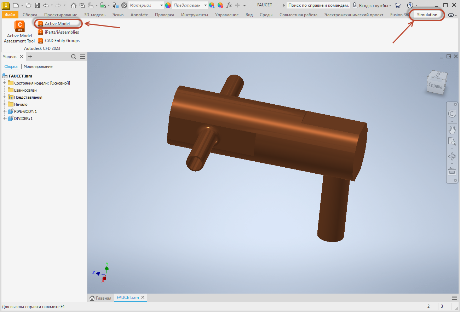Click the shopping cart icon
This screenshot has height=312, width=460.
(x=398, y=5)
